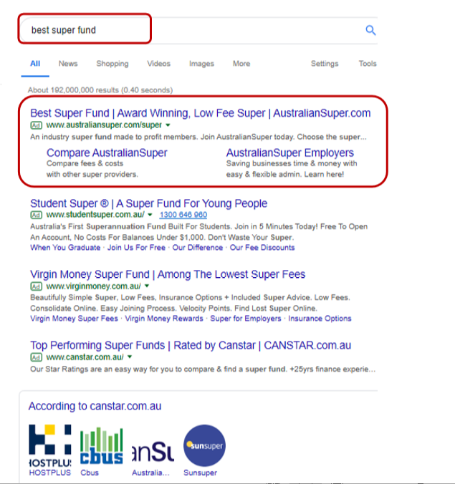Expand the virginmoney.com.au URL dropdown arrow
The image size is (455, 484).
point(147,286)
